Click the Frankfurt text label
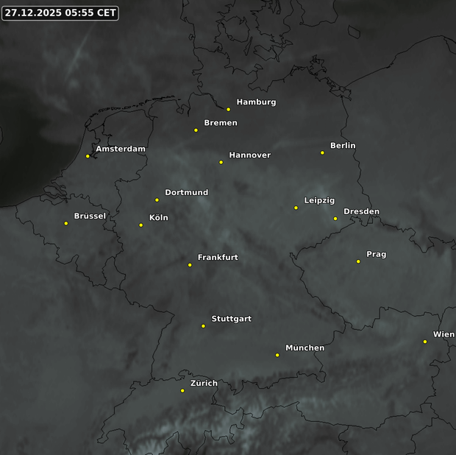Screen dimensions: 456x455 (218, 258)
